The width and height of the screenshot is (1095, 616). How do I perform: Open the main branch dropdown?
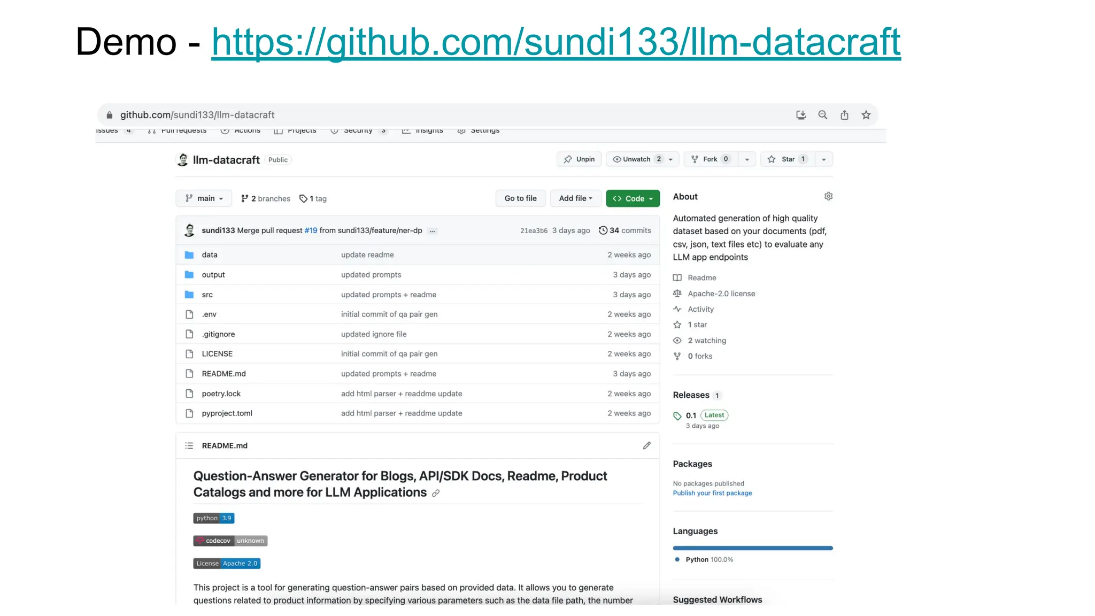pyautogui.click(x=204, y=198)
